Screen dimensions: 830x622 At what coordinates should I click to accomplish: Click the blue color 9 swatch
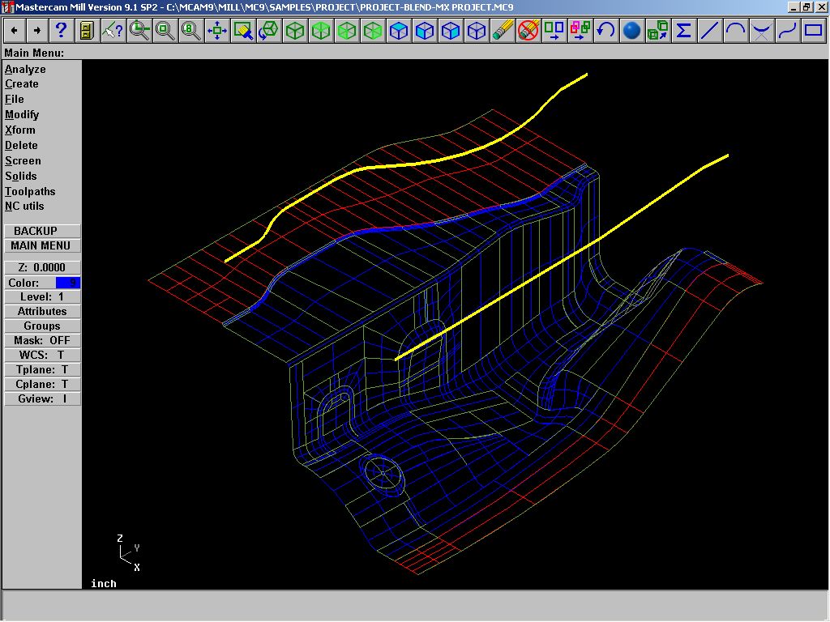coord(68,283)
